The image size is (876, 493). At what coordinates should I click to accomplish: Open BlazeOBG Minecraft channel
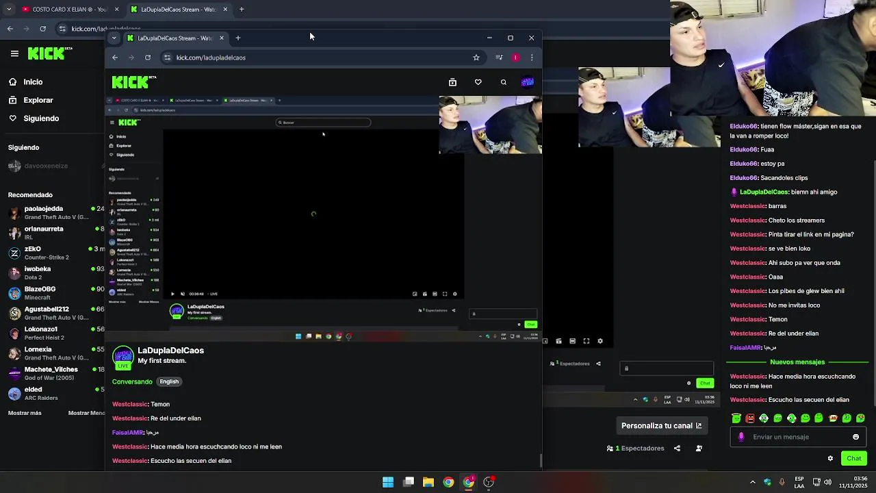pyautogui.click(x=55, y=293)
